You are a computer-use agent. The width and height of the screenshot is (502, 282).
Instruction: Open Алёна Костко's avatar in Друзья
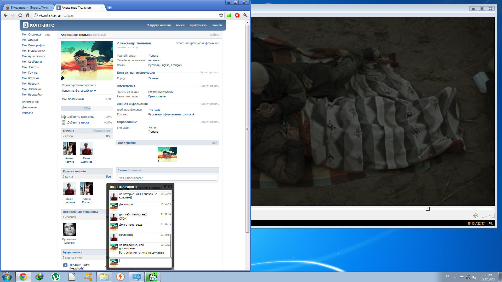69,148
